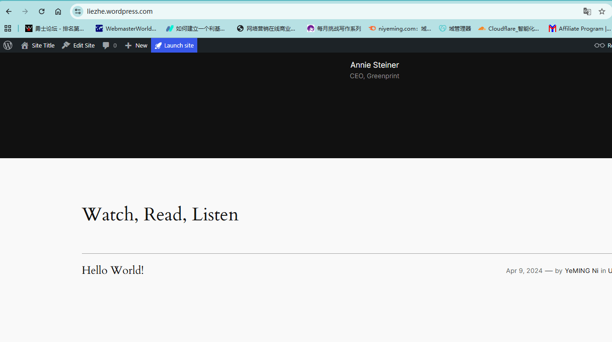Image resolution: width=612 pixels, height=342 pixels.
Task: Click author link YeMING Ni
Action: (581, 271)
